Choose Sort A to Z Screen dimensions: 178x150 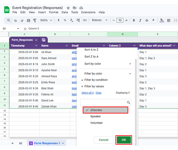click(x=91, y=50)
